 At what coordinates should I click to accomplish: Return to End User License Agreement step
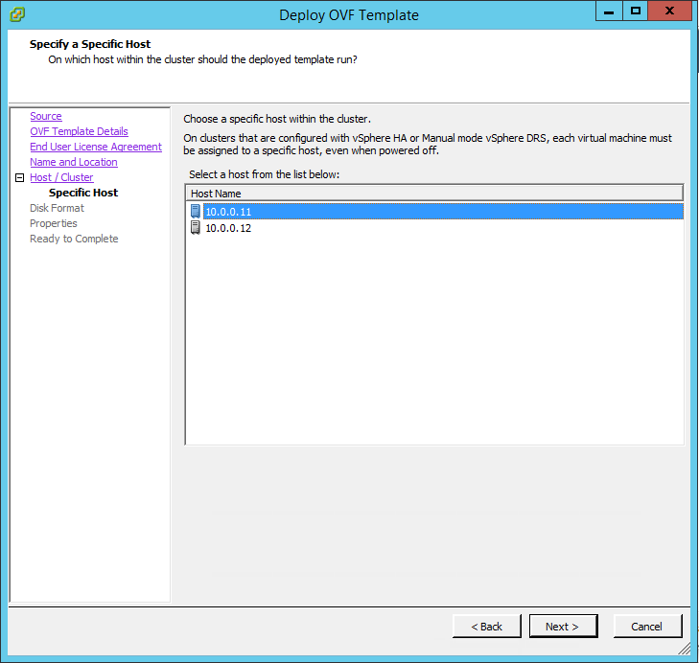[95, 147]
